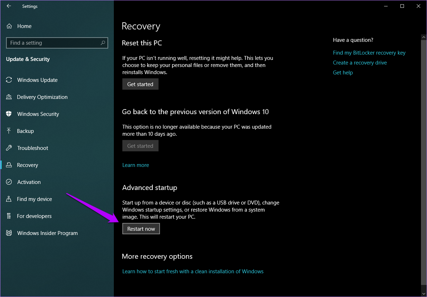The width and height of the screenshot is (427, 297).
Task: Click the More recovery options heading
Action: (157, 256)
